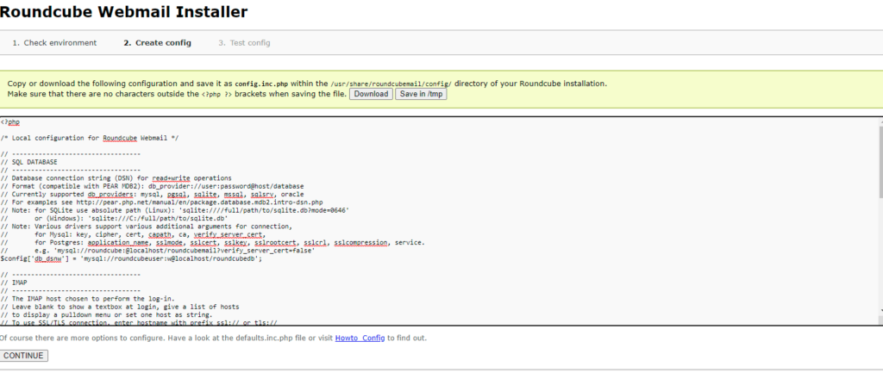
Task: Click the $config['db_dsnw'] line
Action: (131, 259)
